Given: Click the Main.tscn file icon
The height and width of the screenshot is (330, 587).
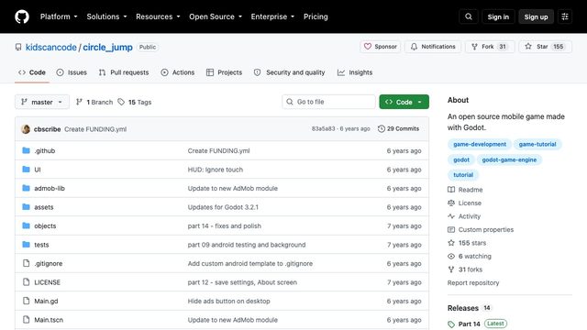Looking at the screenshot, I should 26,320.
